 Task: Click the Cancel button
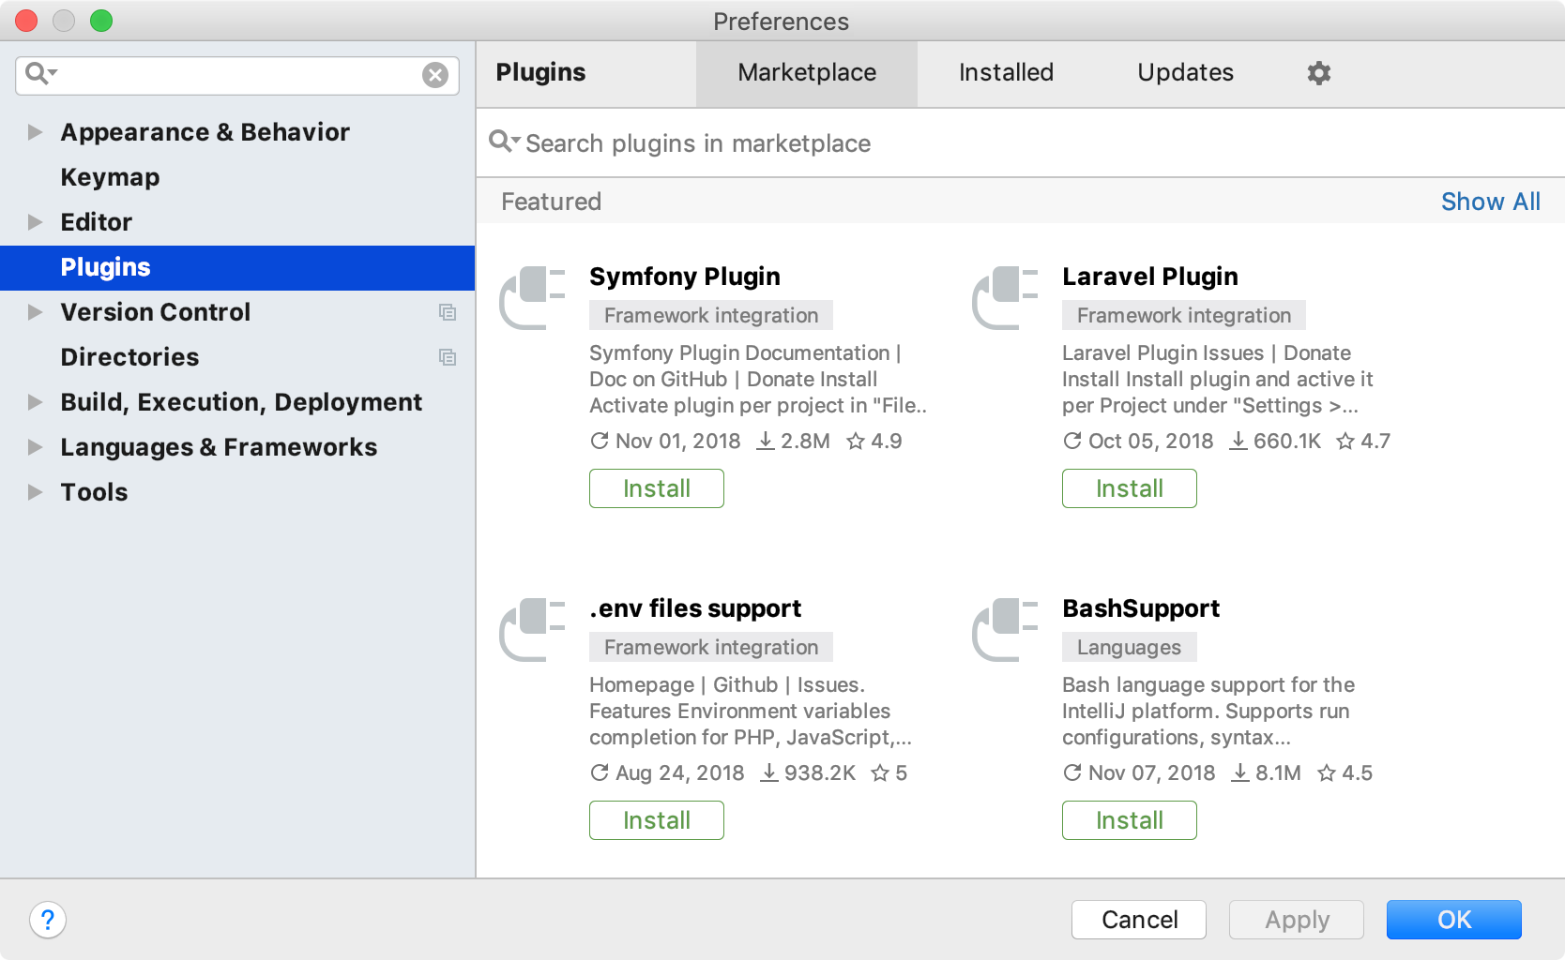point(1139,920)
